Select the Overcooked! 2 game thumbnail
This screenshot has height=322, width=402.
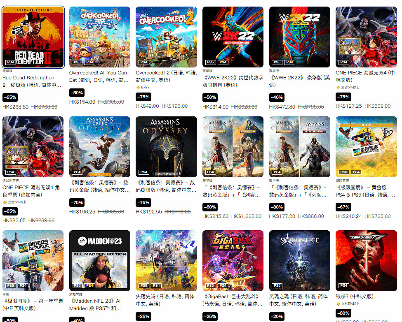[167, 37]
